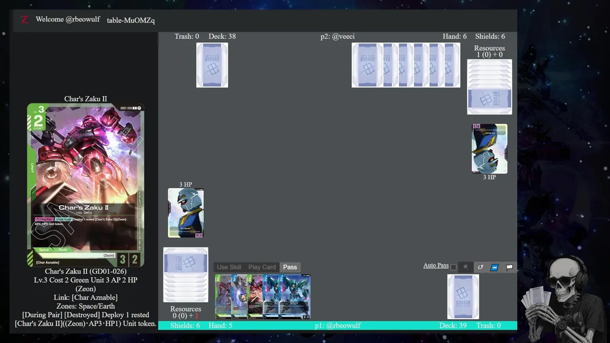Image resolution: width=610 pixels, height=343 pixels.
Task: Select the third hand card, second green cost-2
Action: (x=255, y=297)
